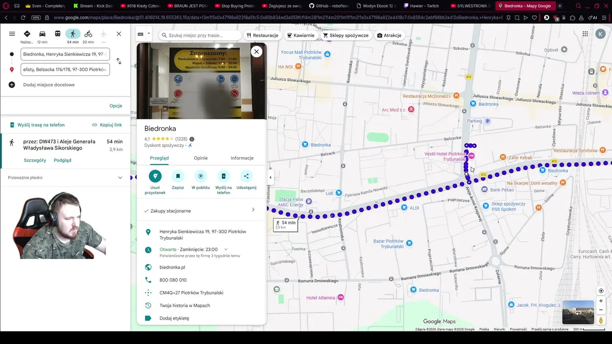The image size is (612, 344).
Task: Click the Szukaj miejsc przy trasie search box
Action: click(200, 35)
